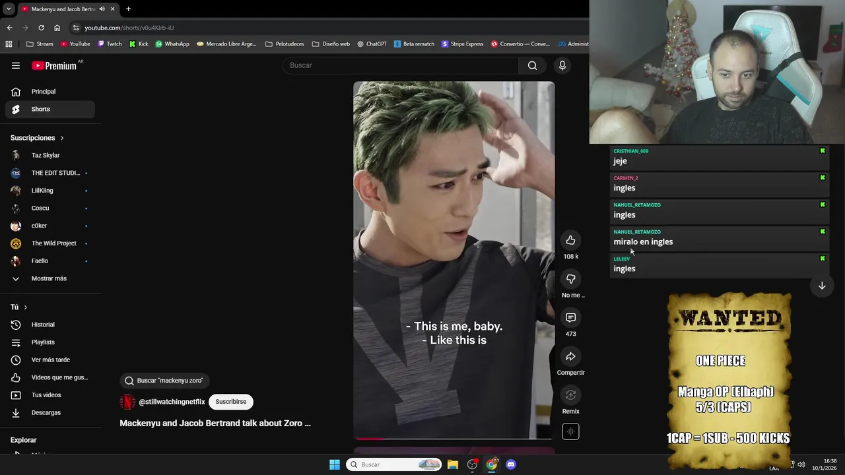This screenshot has width=845, height=475.
Task: Open the Pelotudeces bookmarks folder
Action: tap(285, 44)
